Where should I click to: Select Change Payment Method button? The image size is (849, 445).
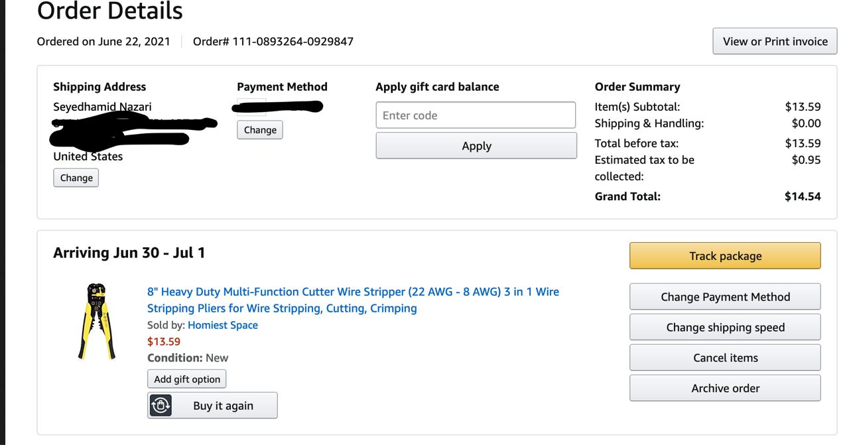click(725, 296)
